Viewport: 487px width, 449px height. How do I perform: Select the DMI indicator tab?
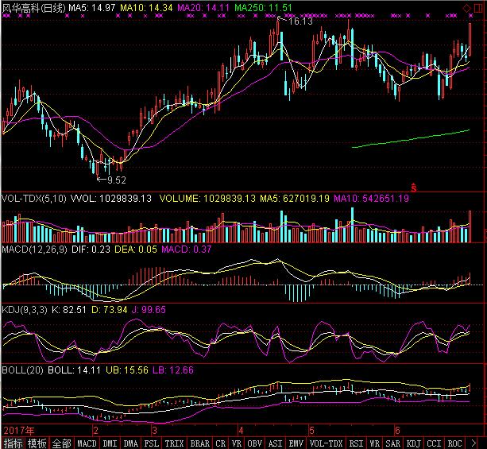(x=110, y=443)
